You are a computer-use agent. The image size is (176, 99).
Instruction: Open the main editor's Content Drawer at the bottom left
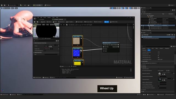pyautogui.click(x=4, y=95)
